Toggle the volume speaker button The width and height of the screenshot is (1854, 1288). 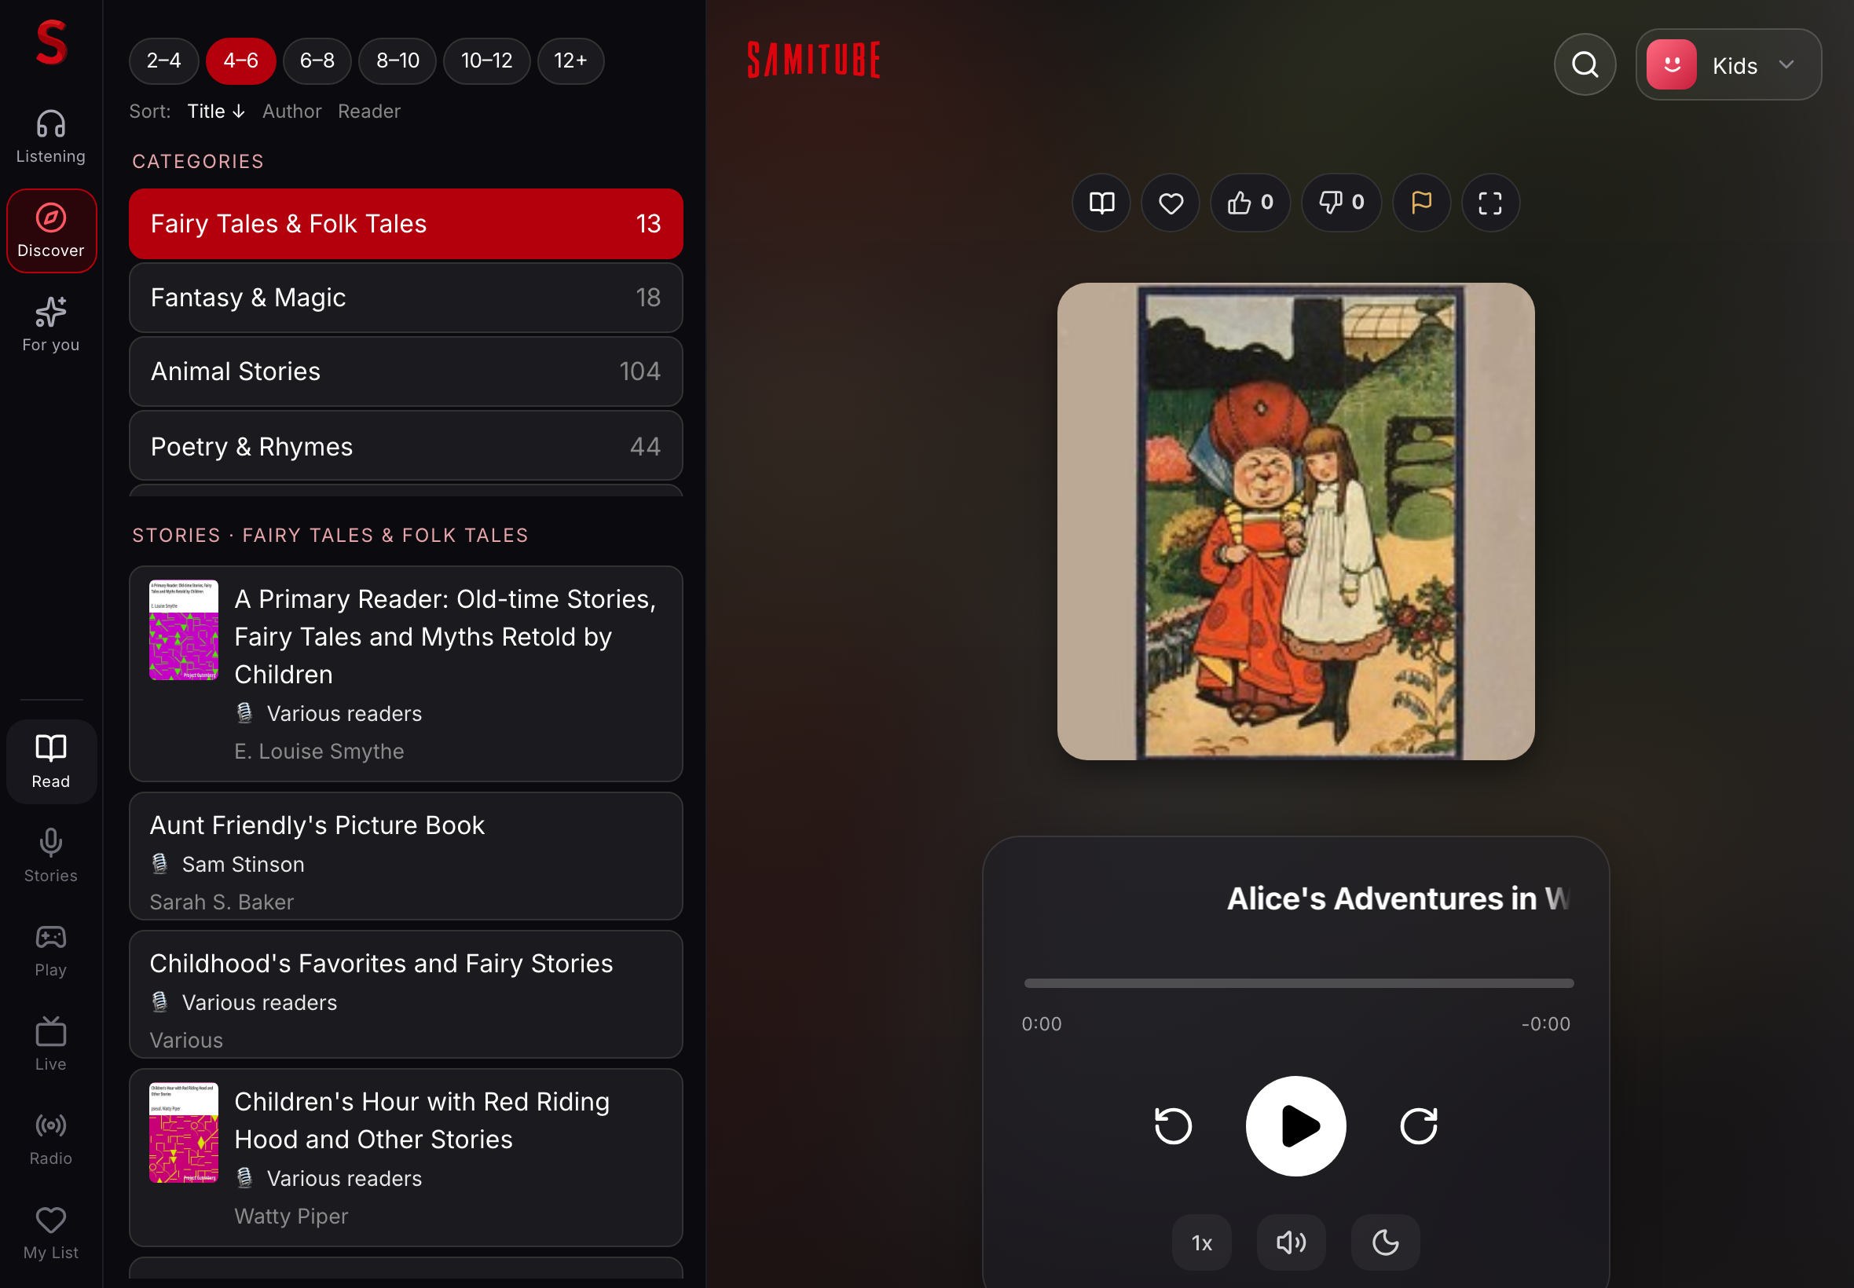pos(1291,1242)
